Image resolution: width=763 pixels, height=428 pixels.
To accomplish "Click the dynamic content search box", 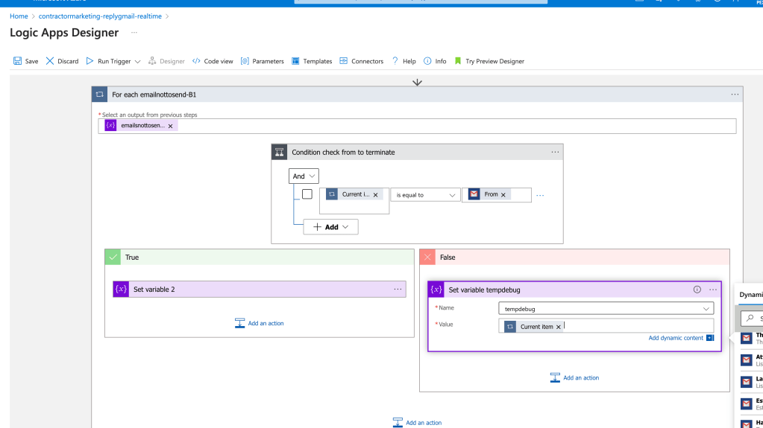I will (752, 318).
